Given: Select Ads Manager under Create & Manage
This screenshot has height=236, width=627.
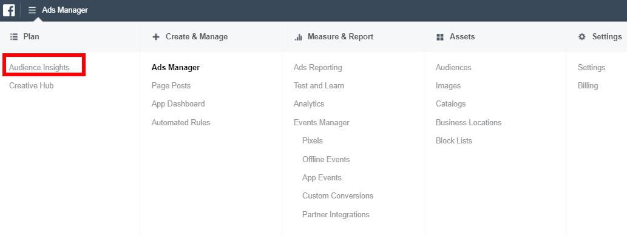Looking at the screenshot, I should click(175, 67).
